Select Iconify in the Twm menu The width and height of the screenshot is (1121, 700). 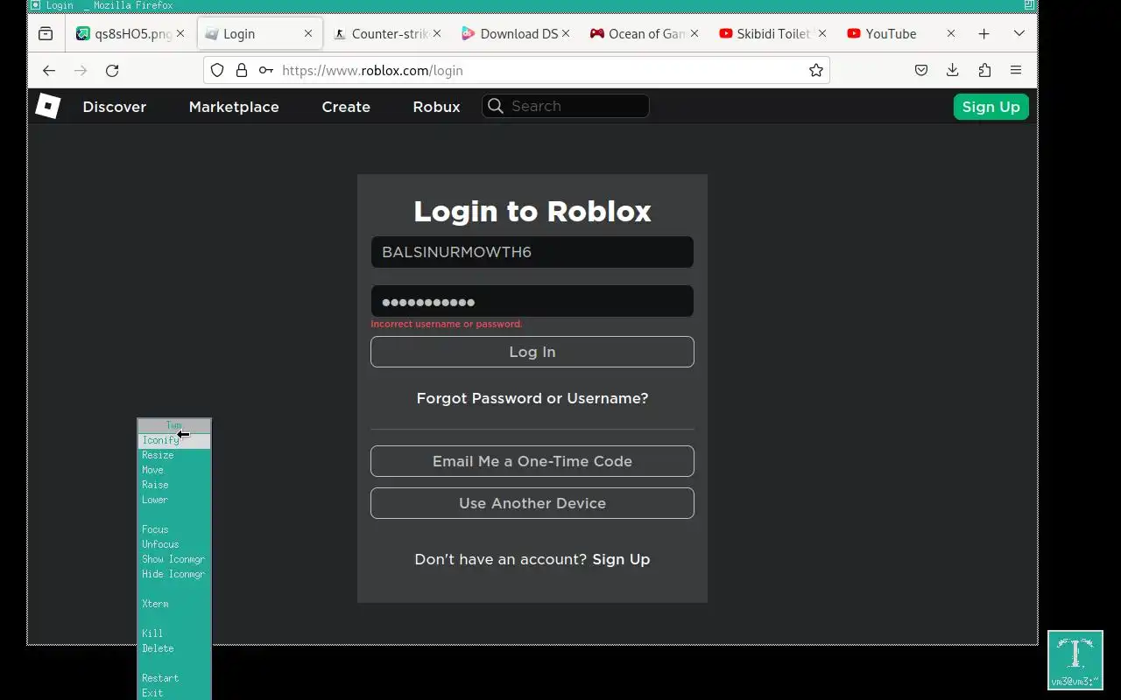[x=174, y=440]
